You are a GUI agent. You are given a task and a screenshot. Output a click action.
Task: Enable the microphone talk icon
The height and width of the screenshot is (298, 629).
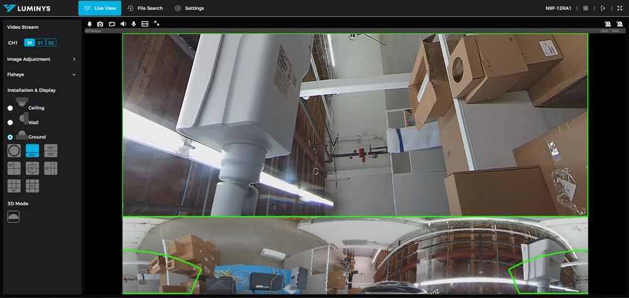[x=133, y=24]
